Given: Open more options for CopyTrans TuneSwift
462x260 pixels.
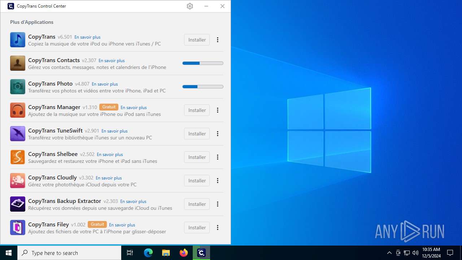Looking at the screenshot, I should (218, 134).
